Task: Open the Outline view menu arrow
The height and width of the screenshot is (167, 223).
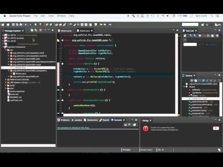Action: coord(220,81)
